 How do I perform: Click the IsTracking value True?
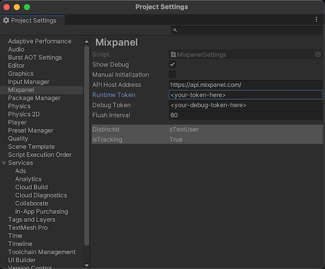[175, 140]
